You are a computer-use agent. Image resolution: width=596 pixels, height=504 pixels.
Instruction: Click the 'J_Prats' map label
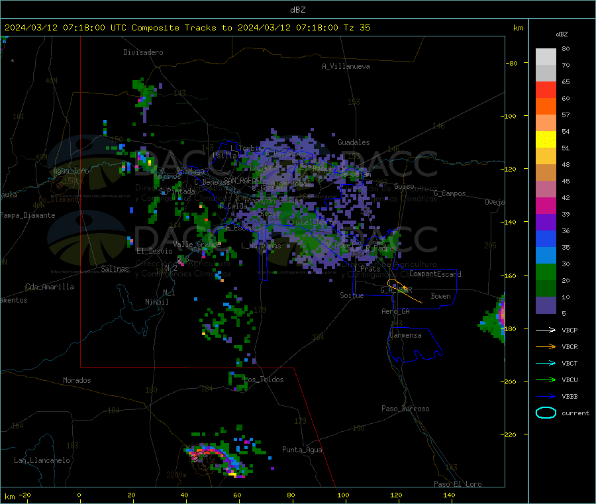[367, 269]
